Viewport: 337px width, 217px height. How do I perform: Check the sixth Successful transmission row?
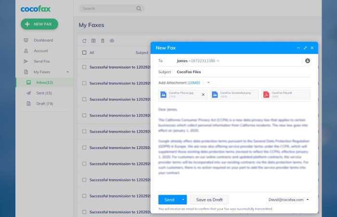(x=84, y=148)
